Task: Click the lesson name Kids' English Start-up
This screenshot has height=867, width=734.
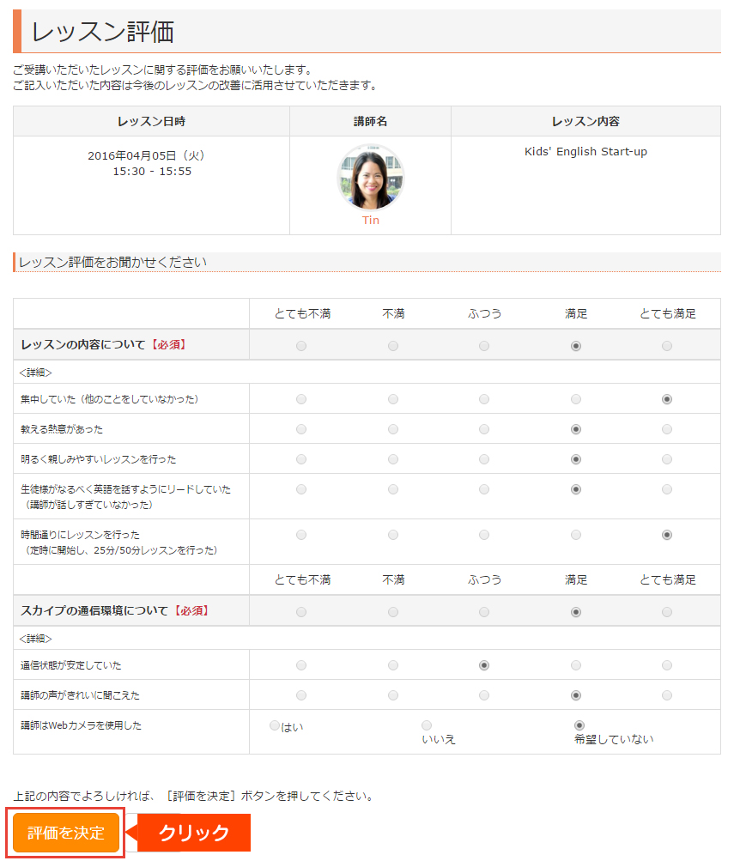Action: tap(585, 151)
